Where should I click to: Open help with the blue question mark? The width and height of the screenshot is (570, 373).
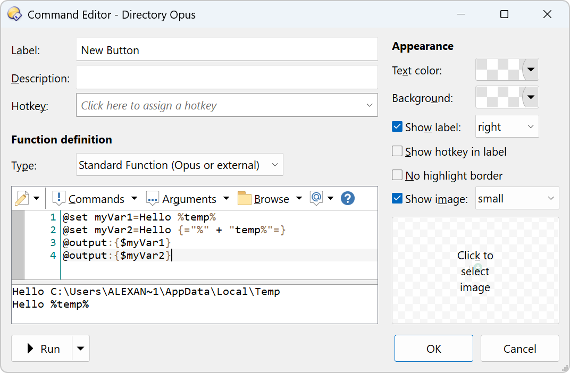pos(348,198)
